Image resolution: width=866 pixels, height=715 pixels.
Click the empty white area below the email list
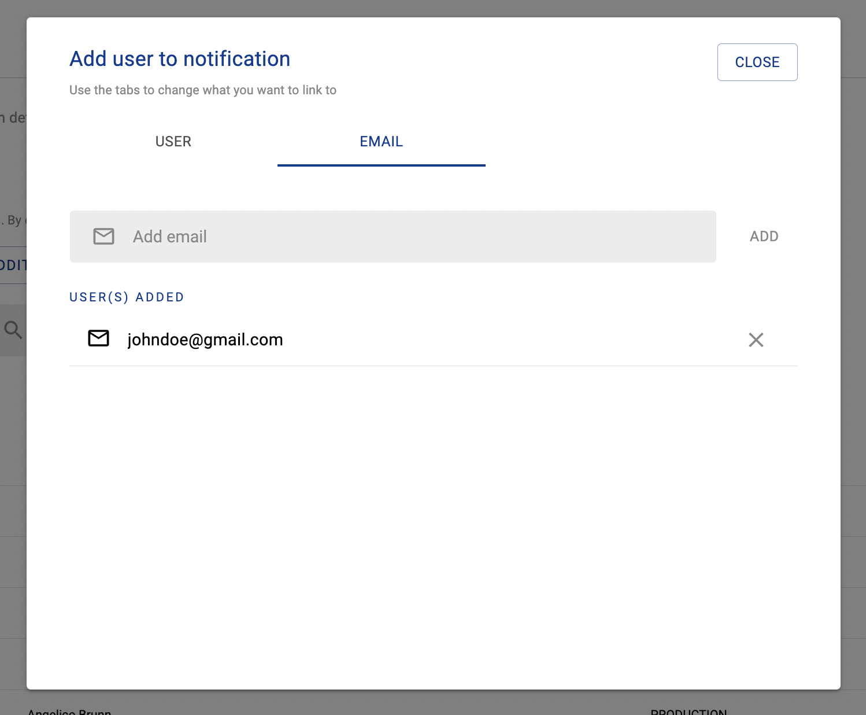(x=434, y=521)
